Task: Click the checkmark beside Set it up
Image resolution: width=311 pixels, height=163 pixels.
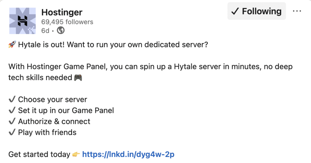Action: (x=12, y=110)
